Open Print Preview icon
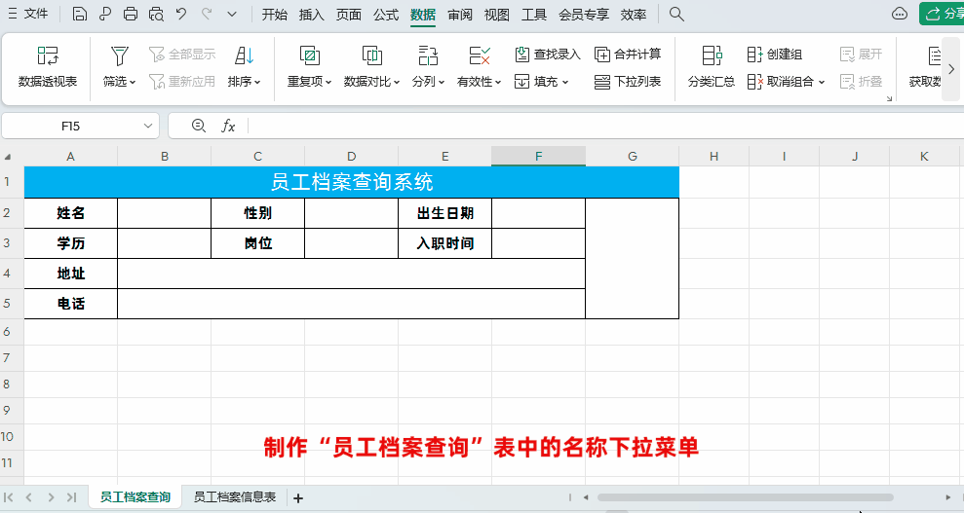The height and width of the screenshot is (513, 964). tap(156, 14)
